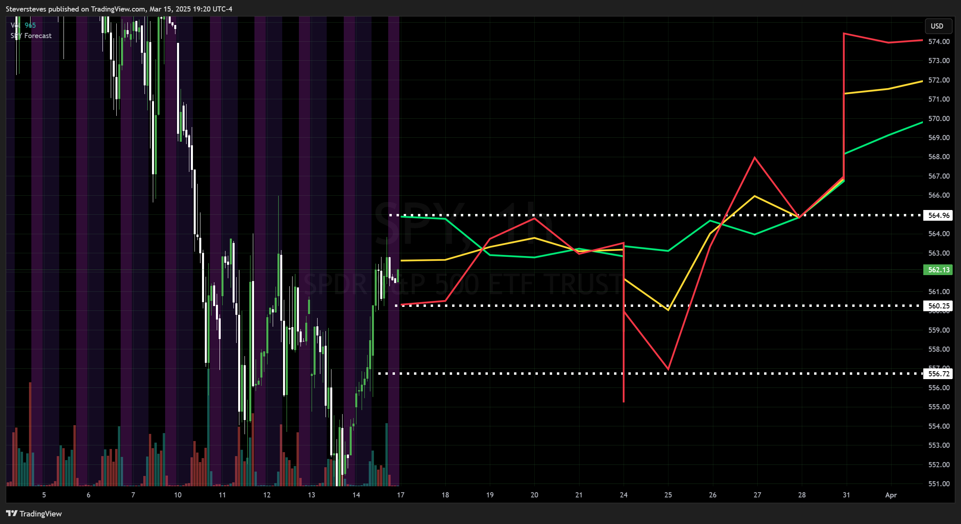The height and width of the screenshot is (524, 961).
Task: Click the 564.96 price level label
Action: pos(938,215)
